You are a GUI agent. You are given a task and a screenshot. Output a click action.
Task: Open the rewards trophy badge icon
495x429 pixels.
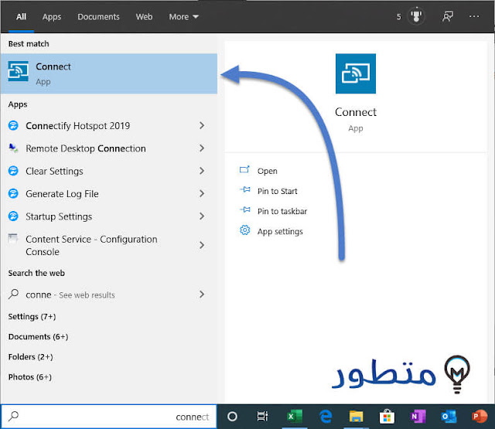[x=416, y=16]
